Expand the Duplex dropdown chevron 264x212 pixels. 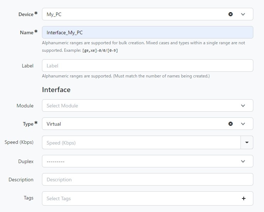coord(243,161)
